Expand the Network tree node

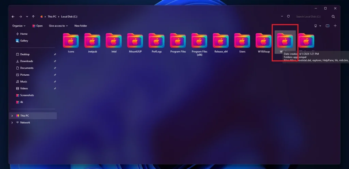pos(12,123)
